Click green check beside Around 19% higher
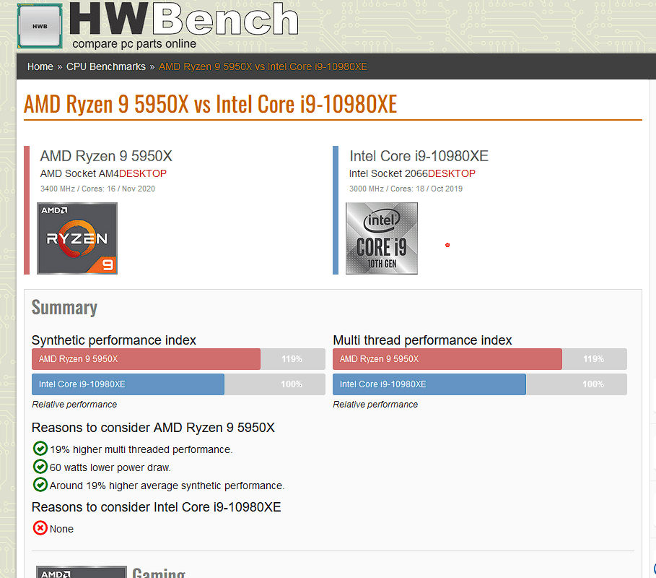 pyautogui.click(x=40, y=485)
